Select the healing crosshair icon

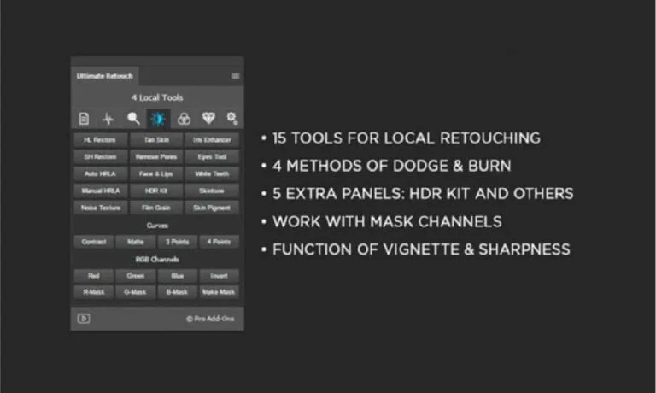(x=108, y=119)
